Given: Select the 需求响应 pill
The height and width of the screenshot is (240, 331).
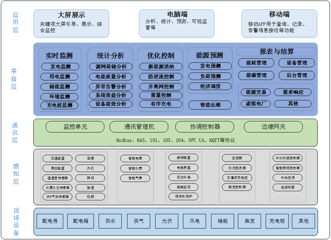Looking at the screenshot, I should [293, 92].
